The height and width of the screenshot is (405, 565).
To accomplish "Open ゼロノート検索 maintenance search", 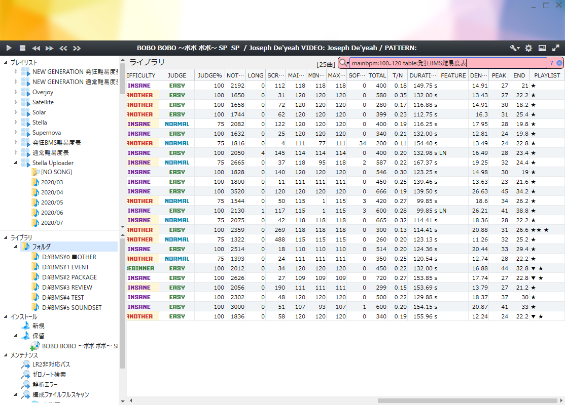I will pyautogui.click(x=49, y=375).
